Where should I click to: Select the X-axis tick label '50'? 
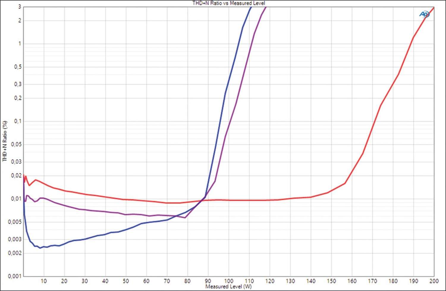click(126, 281)
